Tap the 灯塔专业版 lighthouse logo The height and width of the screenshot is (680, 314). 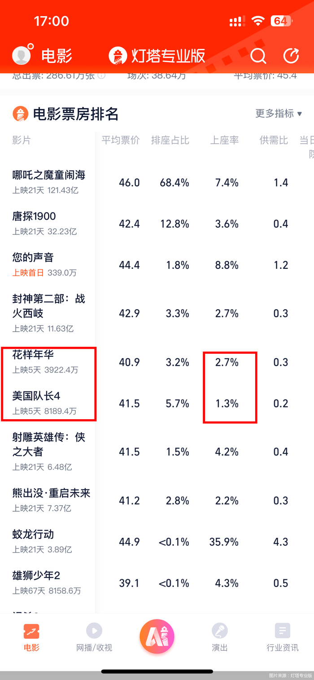118,56
